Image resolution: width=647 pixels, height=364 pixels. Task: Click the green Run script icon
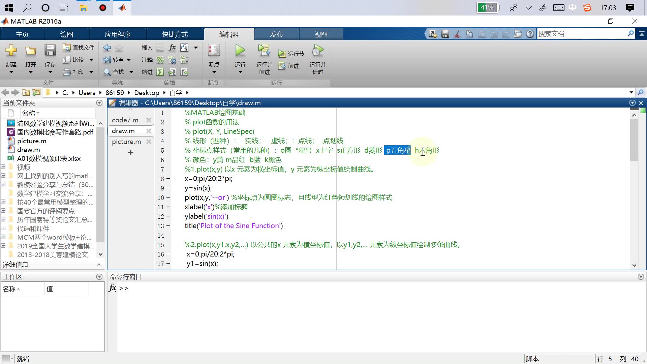coord(240,51)
